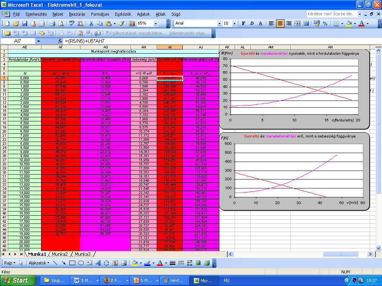Open the shadow style options

(x=198, y=263)
